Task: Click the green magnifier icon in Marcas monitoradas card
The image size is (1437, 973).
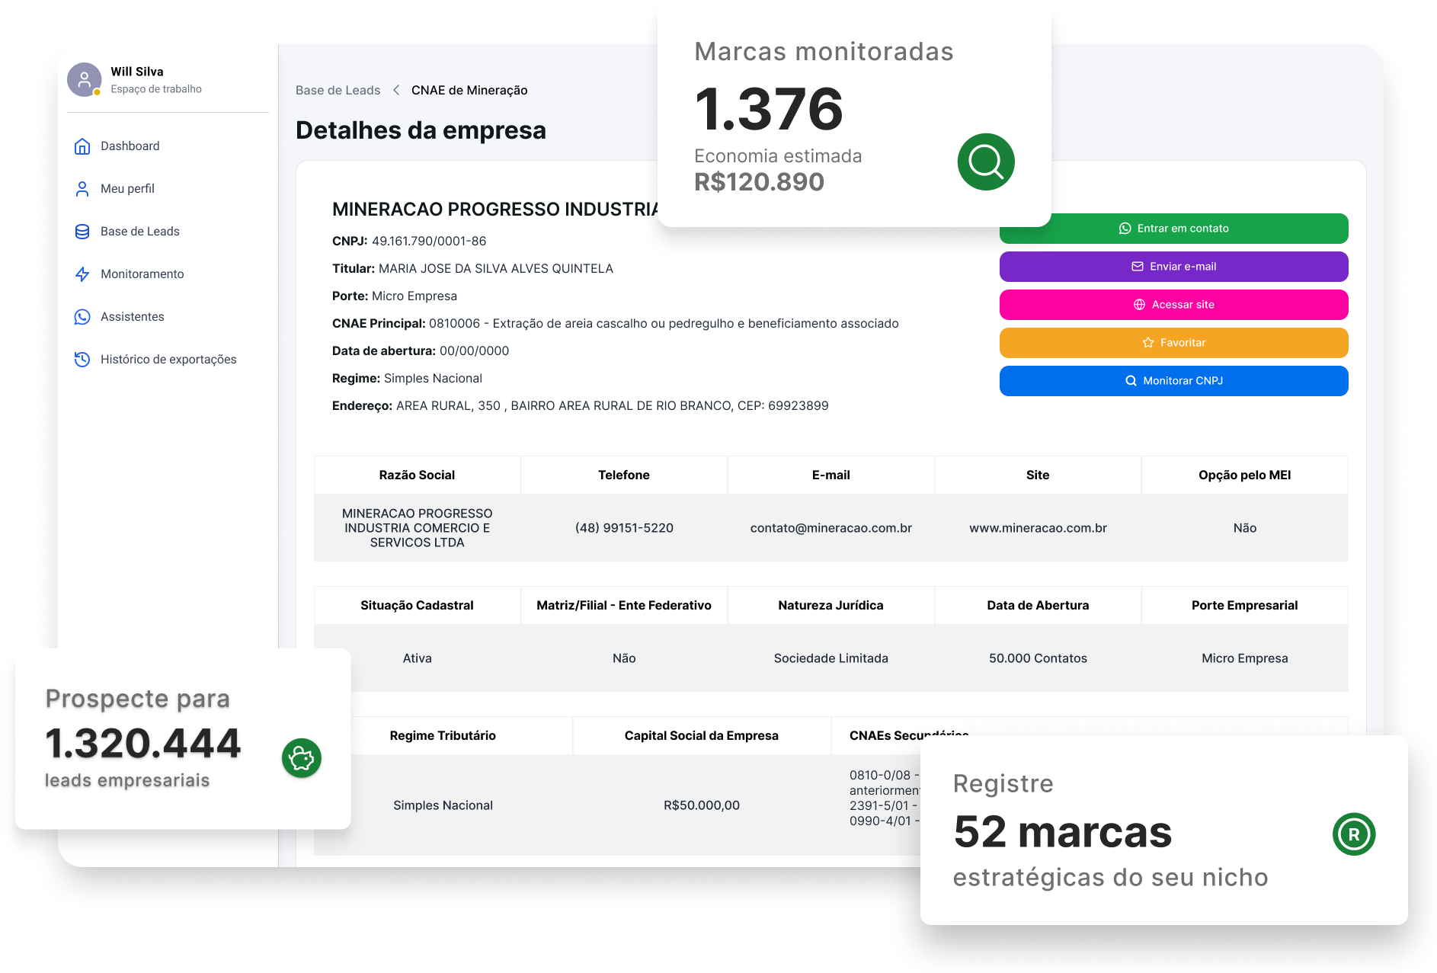Action: [x=986, y=162]
